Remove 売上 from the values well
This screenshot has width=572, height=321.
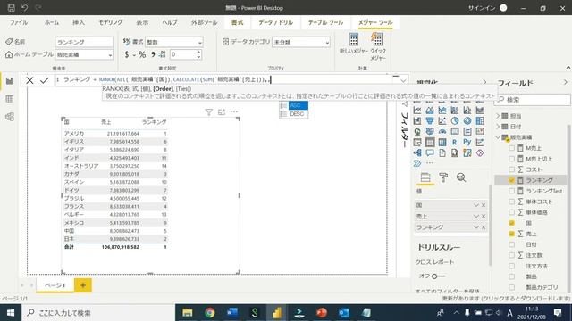[484, 216]
